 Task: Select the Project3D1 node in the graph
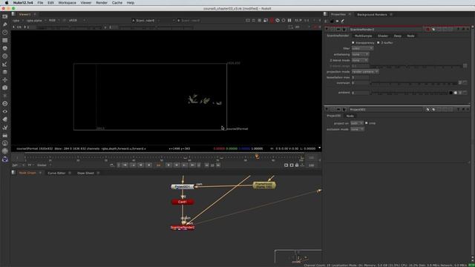[x=183, y=187]
